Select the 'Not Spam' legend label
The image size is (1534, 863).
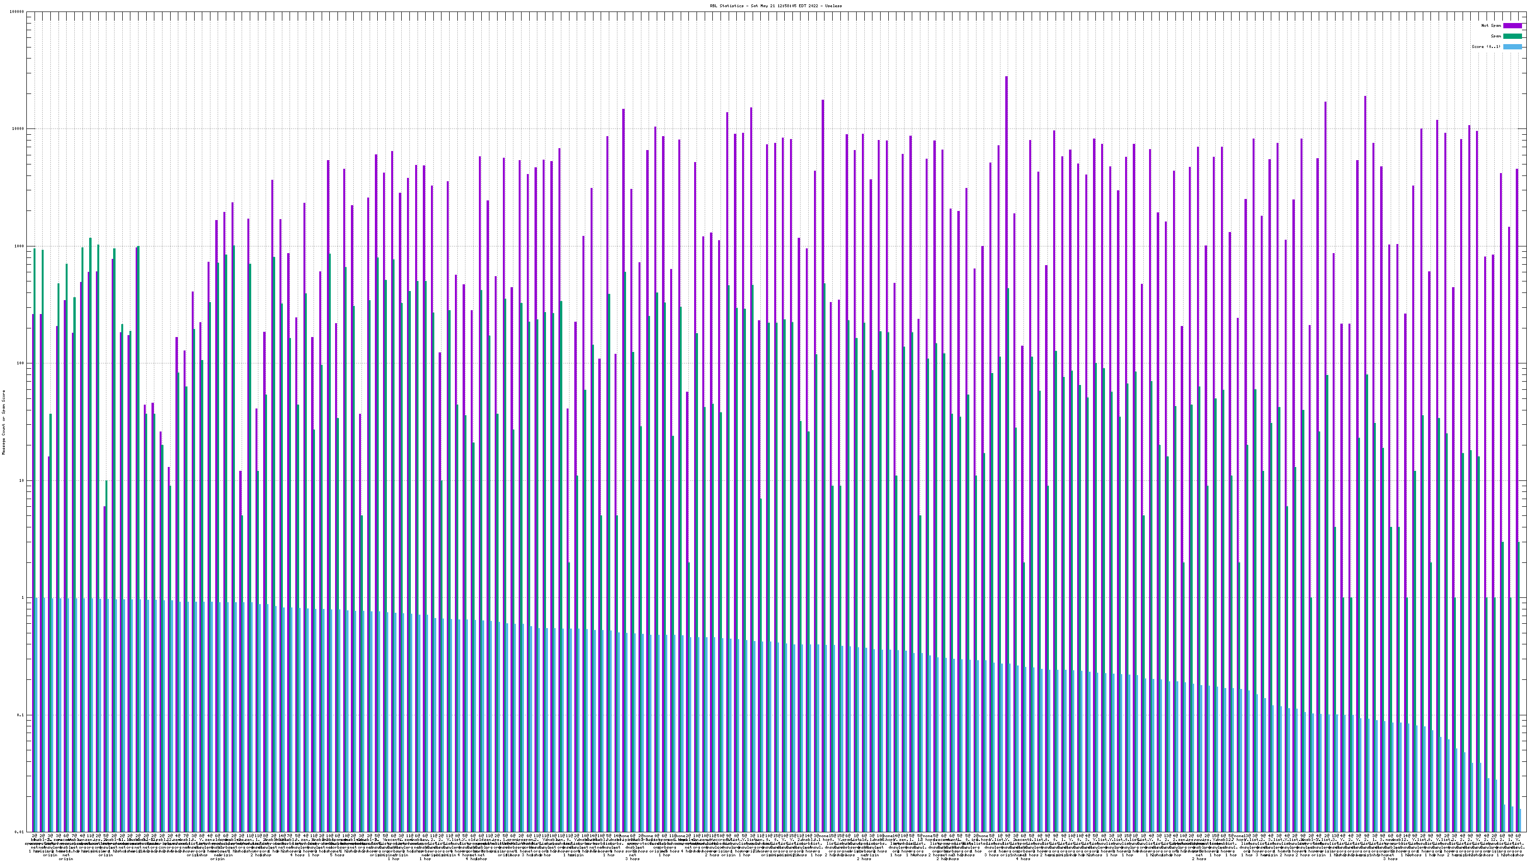point(1491,25)
